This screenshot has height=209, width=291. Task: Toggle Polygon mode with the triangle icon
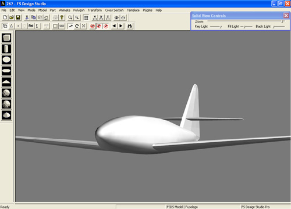click(12, 26)
